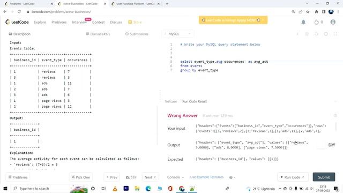Click Use Example Testcases link
This screenshot has height=193, width=343.
[207, 177]
